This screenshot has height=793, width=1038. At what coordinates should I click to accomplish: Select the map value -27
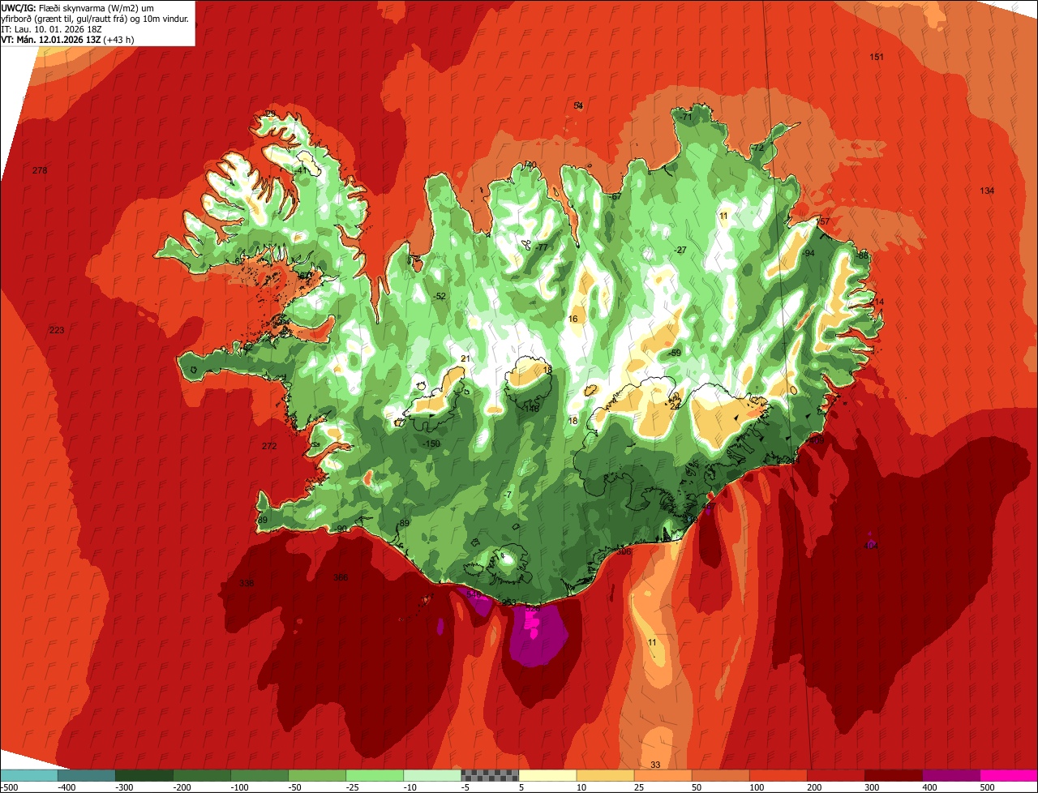pyautogui.click(x=680, y=250)
